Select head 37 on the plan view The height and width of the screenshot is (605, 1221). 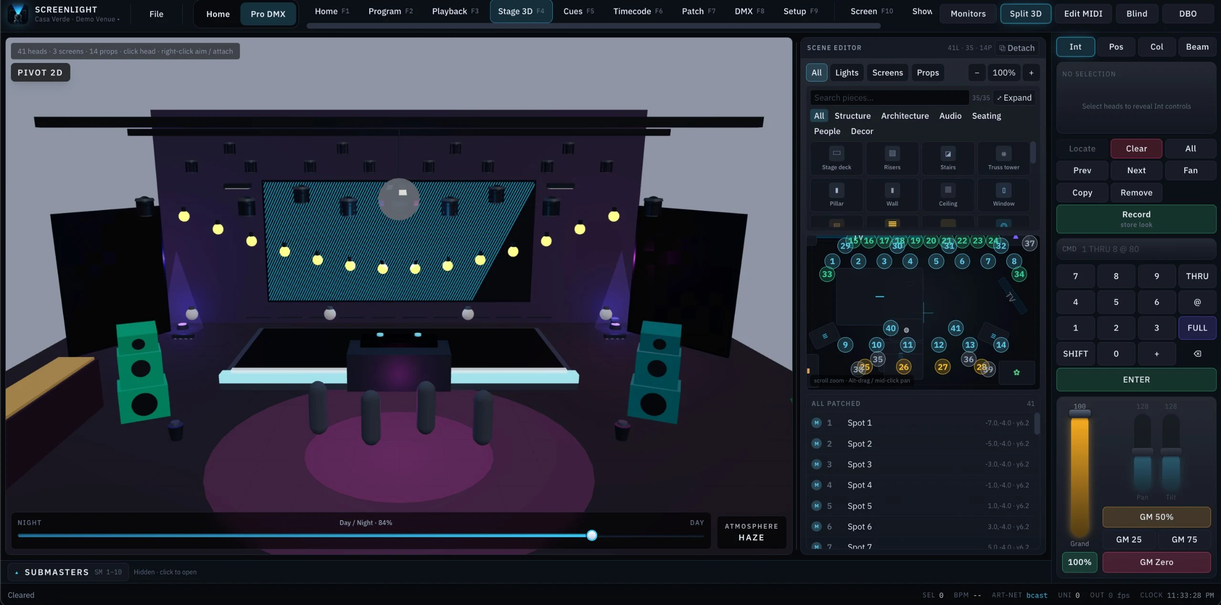click(x=1030, y=243)
